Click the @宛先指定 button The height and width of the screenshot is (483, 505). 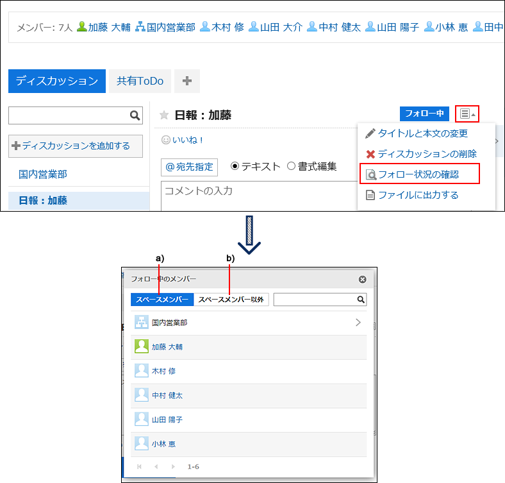tap(190, 167)
